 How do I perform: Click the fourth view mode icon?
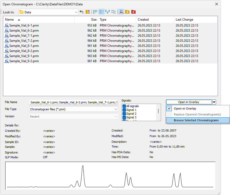tap(114, 12)
